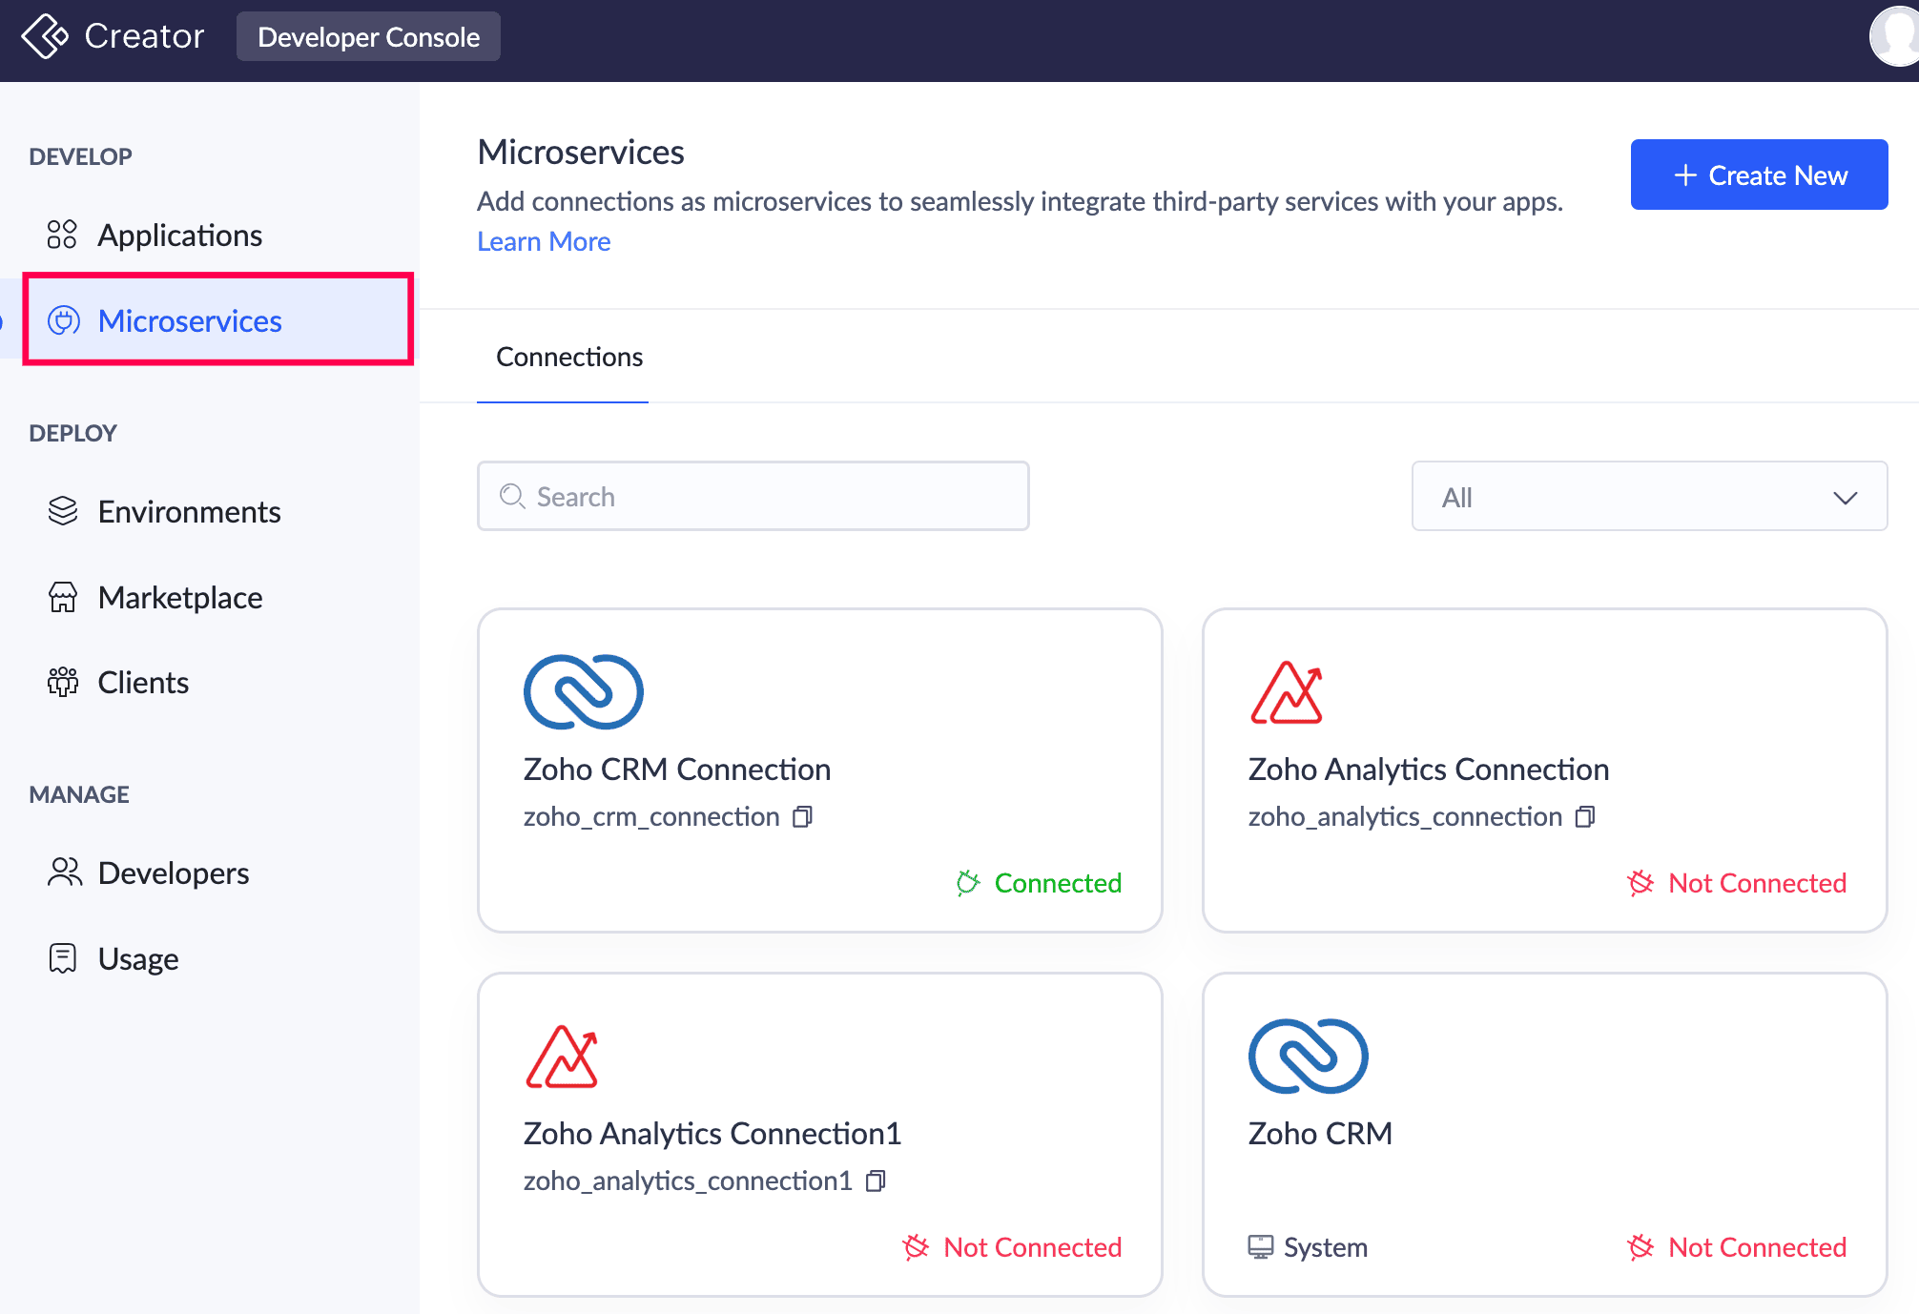The width and height of the screenshot is (1919, 1314).
Task: Click the Search connections field
Action: point(753,497)
